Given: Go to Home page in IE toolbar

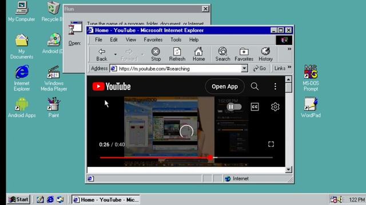Looking at the screenshot, I should [198, 55].
